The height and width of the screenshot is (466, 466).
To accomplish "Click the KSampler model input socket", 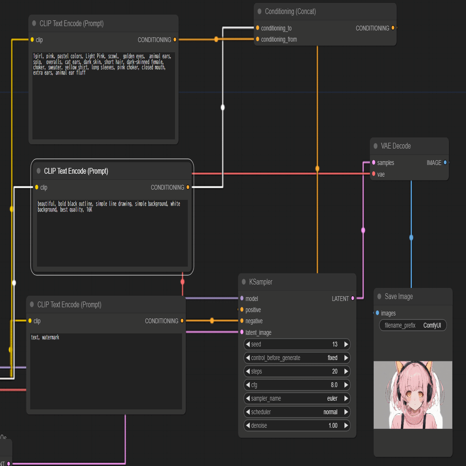I will (x=242, y=298).
